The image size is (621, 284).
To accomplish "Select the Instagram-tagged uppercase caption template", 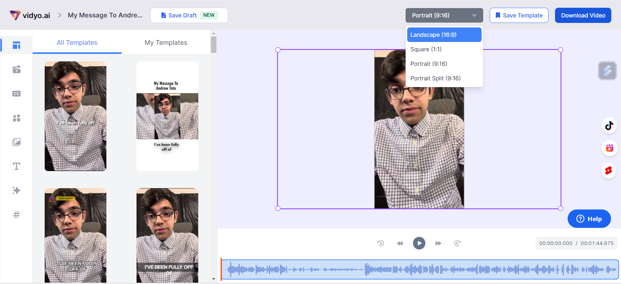I will [75, 236].
